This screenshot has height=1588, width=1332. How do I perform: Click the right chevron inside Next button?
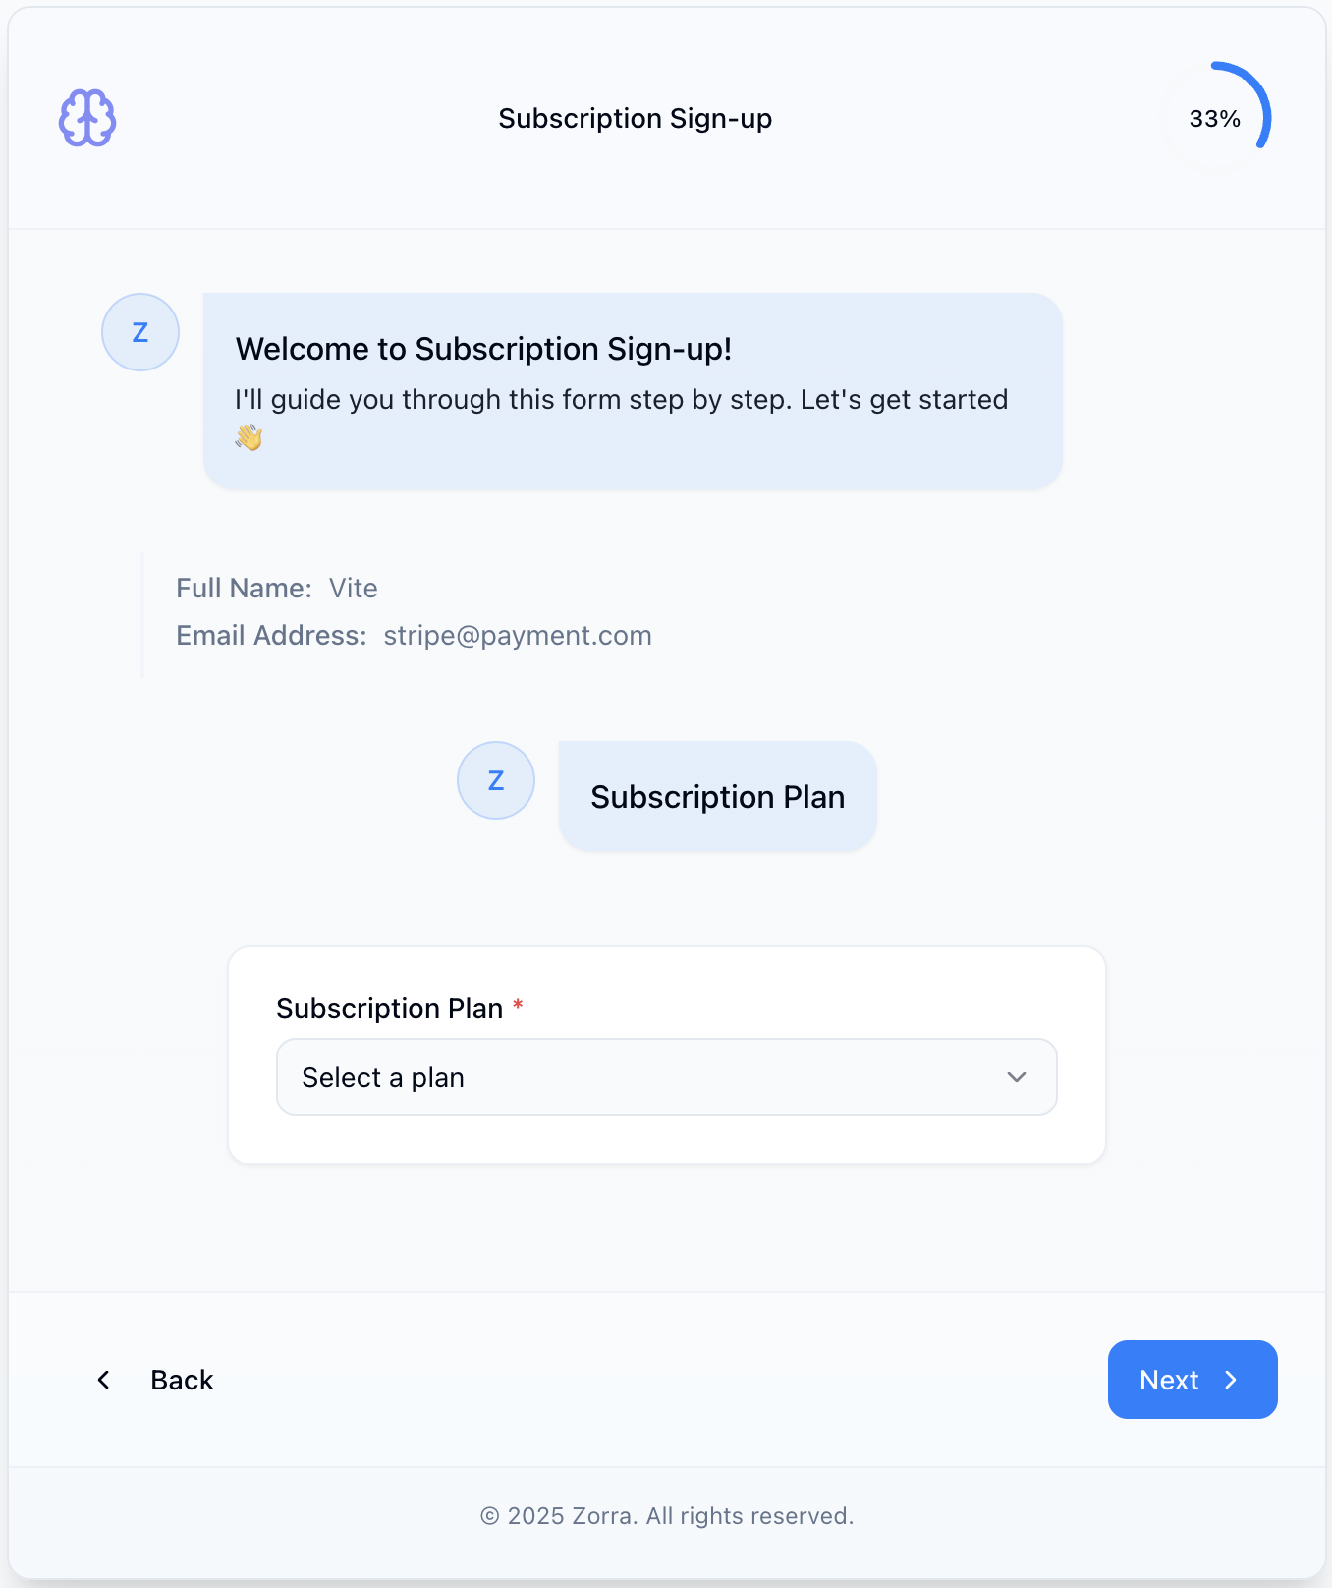[x=1231, y=1380]
